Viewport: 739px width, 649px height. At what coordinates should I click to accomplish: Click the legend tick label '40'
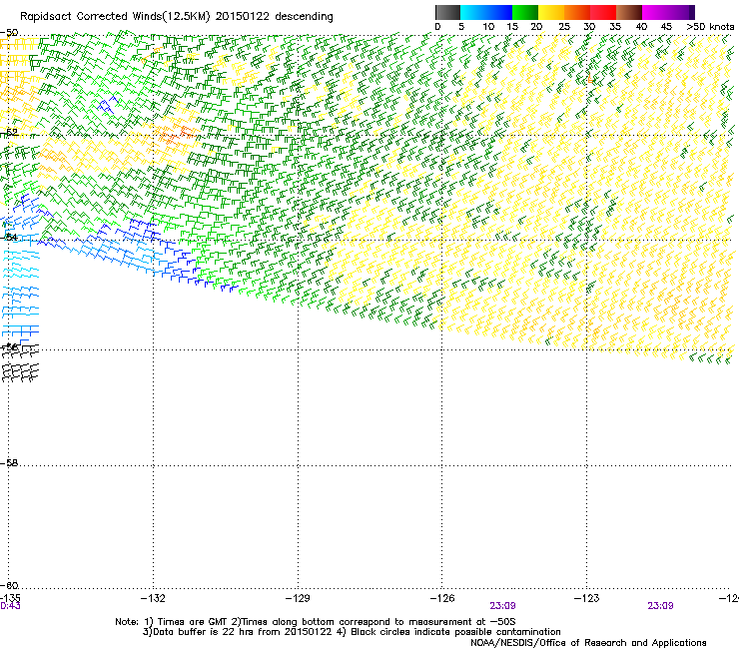click(x=641, y=27)
